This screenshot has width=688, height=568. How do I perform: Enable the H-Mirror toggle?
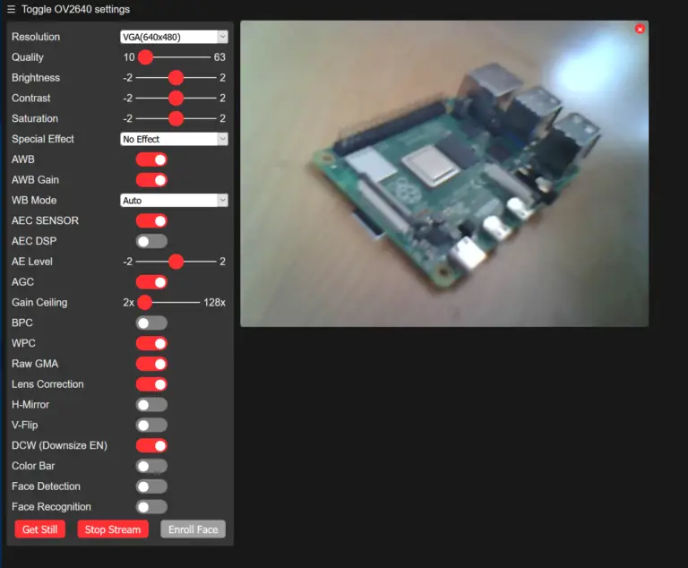[x=151, y=405]
